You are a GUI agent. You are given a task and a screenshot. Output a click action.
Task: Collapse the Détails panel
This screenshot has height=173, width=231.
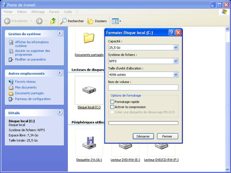point(60,113)
